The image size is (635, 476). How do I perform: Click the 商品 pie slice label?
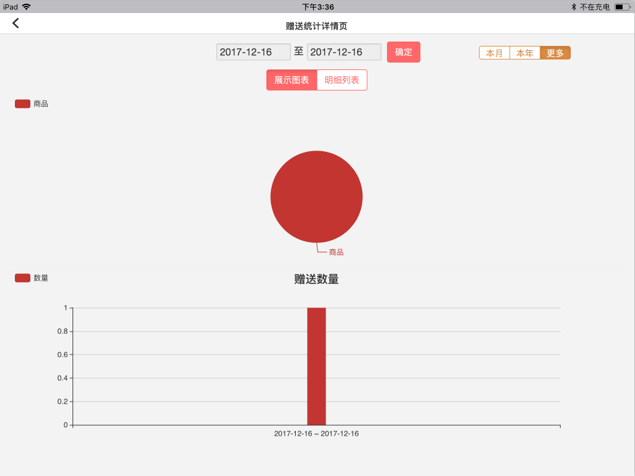pos(336,252)
